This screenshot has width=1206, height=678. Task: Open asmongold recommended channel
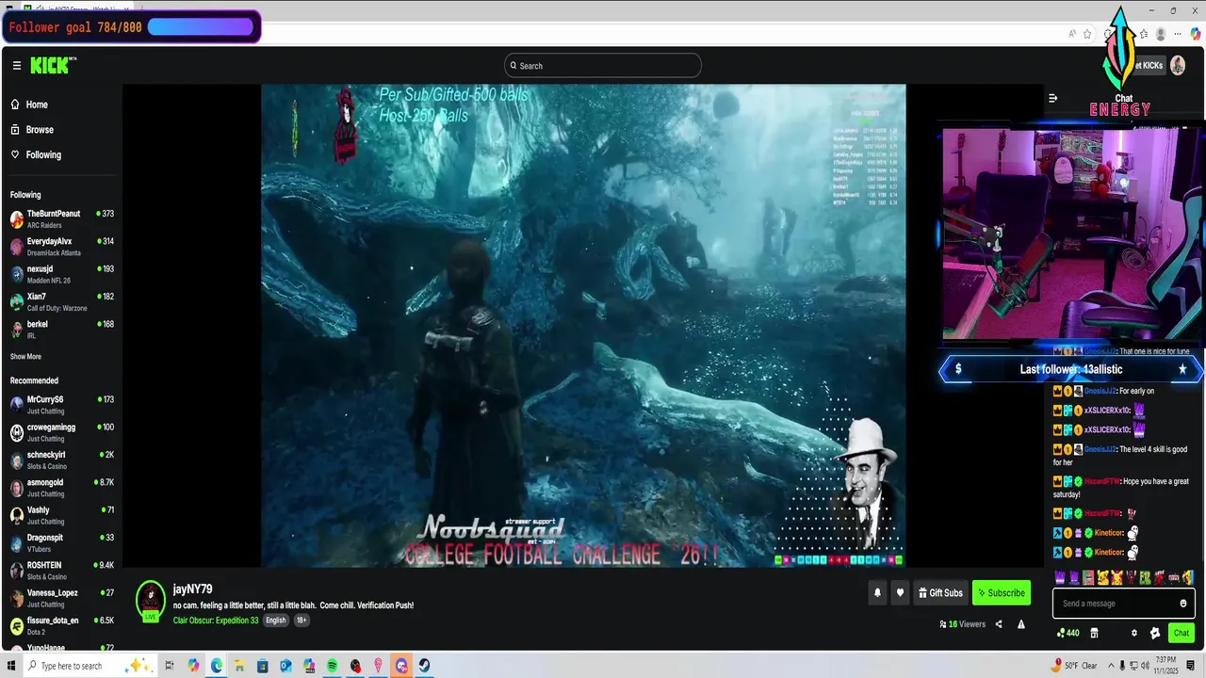pos(61,488)
